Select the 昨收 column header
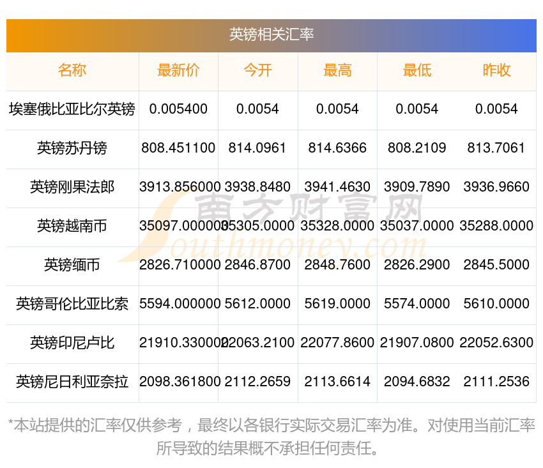The image size is (543, 468). point(496,70)
